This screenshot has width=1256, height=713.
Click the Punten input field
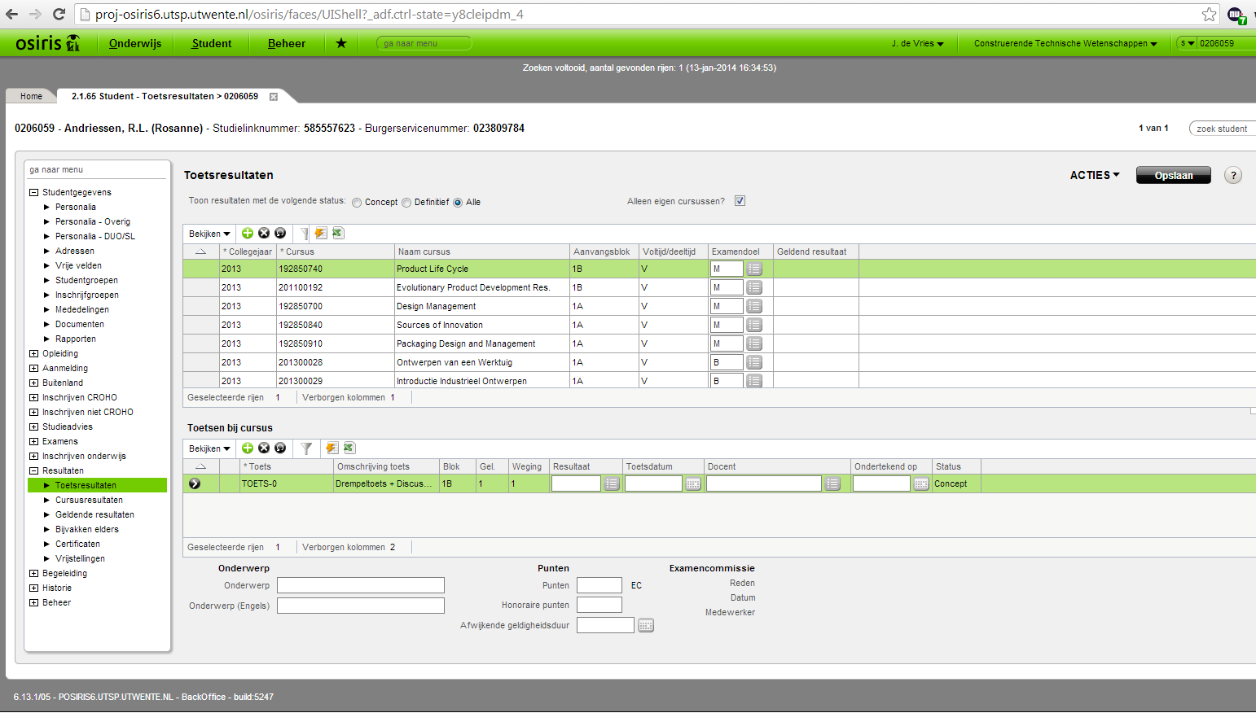coord(599,585)
